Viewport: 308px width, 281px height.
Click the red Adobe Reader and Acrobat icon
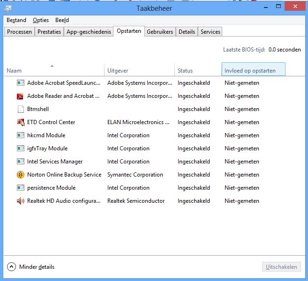point(21,96)
